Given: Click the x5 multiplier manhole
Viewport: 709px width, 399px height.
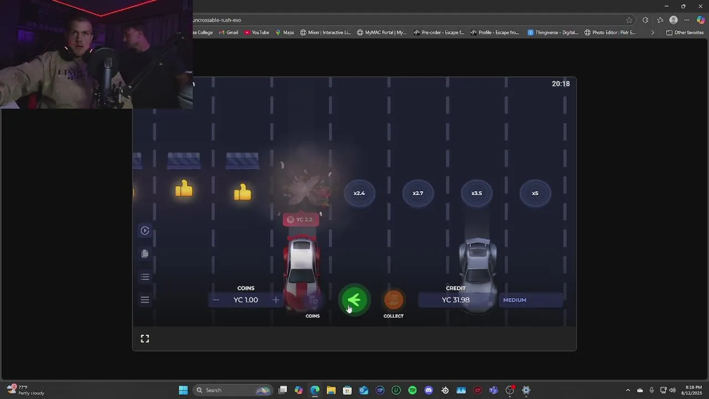Looking at the screenshot, I should 535,193.
